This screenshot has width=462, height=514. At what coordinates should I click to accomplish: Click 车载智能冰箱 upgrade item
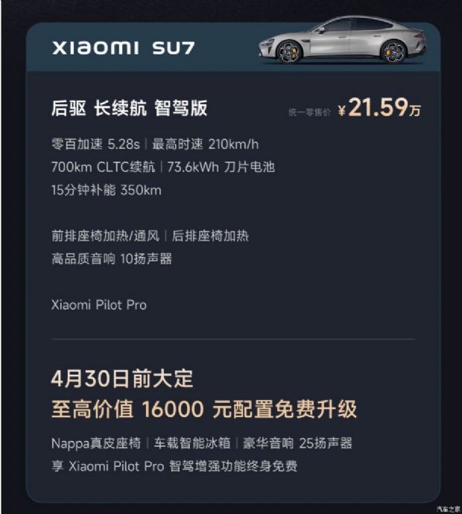192,443
